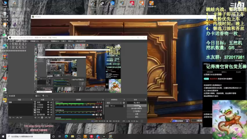Click the Cortana circle on the taskbar
Image resolution: width=247 pixels, height=139 pixels.
click(53, 136)
